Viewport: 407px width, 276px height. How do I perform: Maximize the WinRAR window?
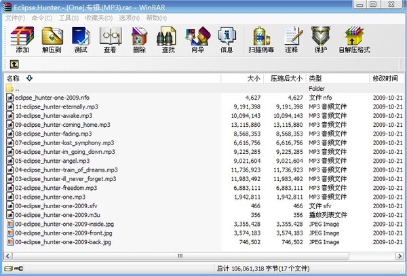[373, 5]
